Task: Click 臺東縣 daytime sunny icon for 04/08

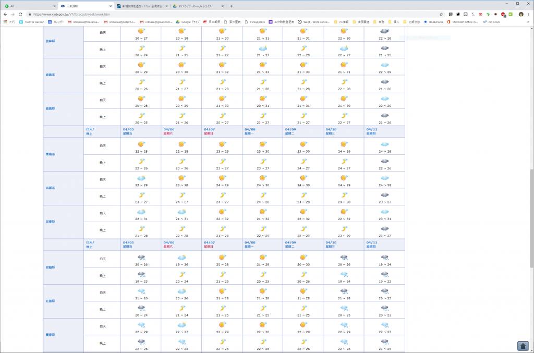Action: pyautogui.click(x=263, y=325)
